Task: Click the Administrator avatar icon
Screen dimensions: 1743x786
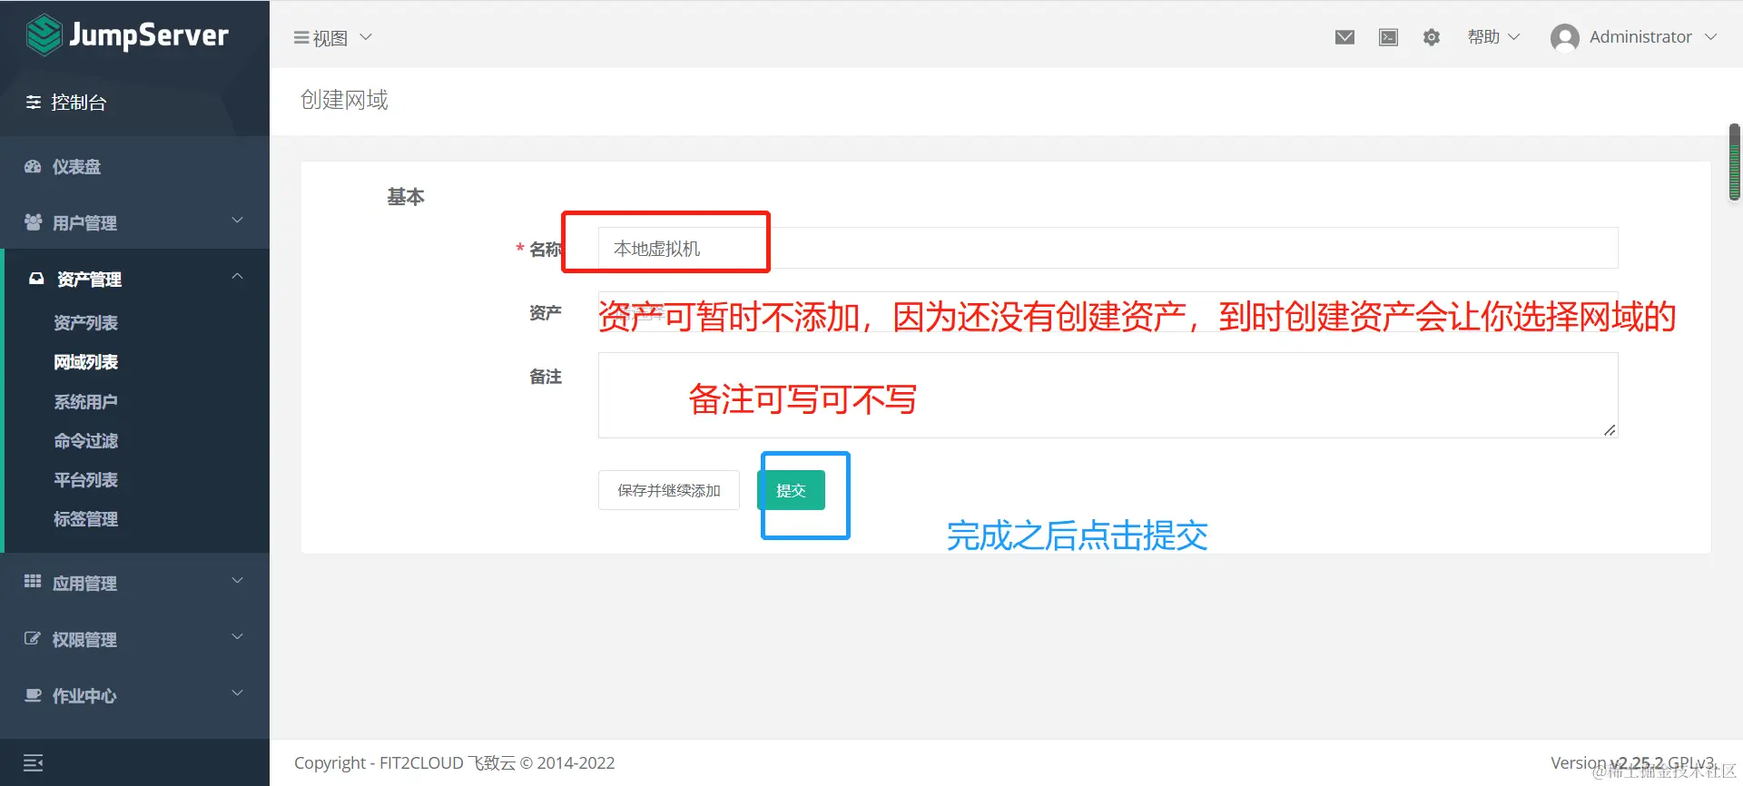Action: 1565,37
